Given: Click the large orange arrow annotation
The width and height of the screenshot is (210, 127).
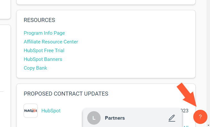Looking at the screenshot, I should (x=187, y=95).
